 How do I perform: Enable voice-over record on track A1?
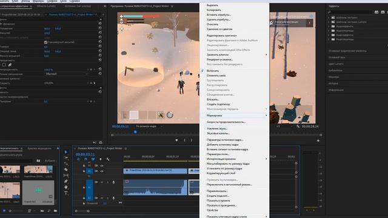tap(113, 182)
